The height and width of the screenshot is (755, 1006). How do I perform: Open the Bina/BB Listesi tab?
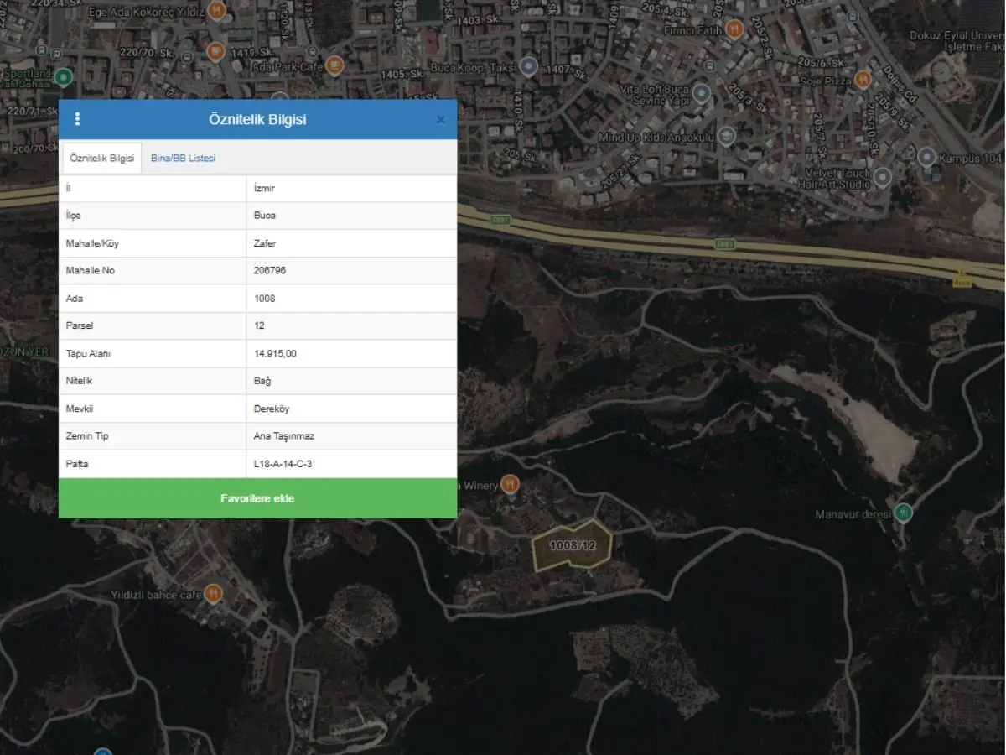[183, 158]
